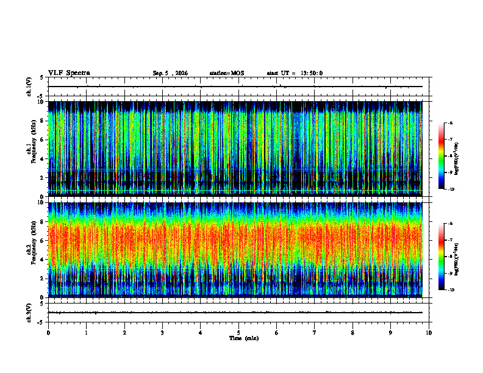This screenshot has height=373, width=483.
Task: Click the ch.1 spectrogram plot area
Action: point(235,149)
